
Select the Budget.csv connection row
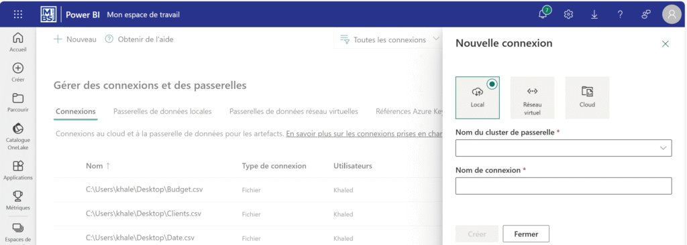(248, 190)
